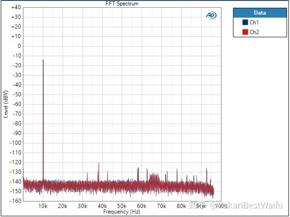Click the 50k x-axis tick label
290x217 pixels.
(x=122, y=206)
